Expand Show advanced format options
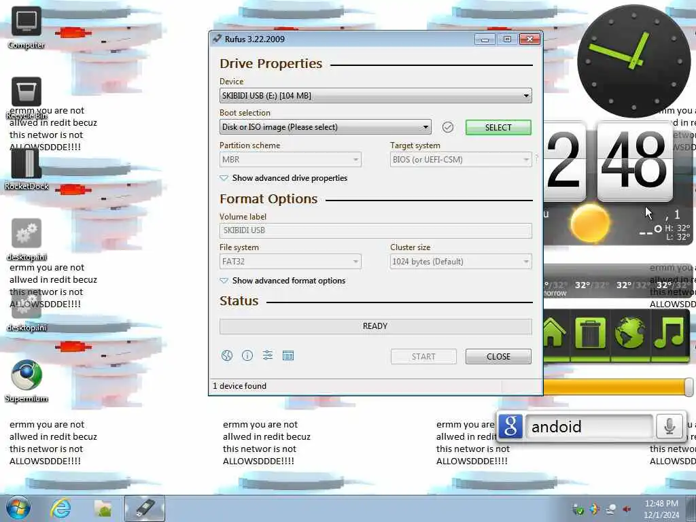696x522 pixels. pyautogui.click(x=282, y=281)
